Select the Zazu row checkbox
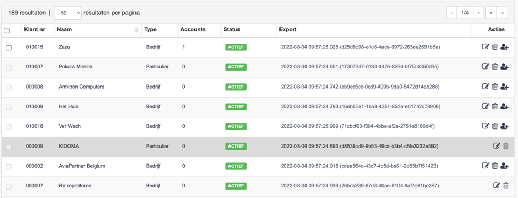518x198 pixels. pos(9,48)
